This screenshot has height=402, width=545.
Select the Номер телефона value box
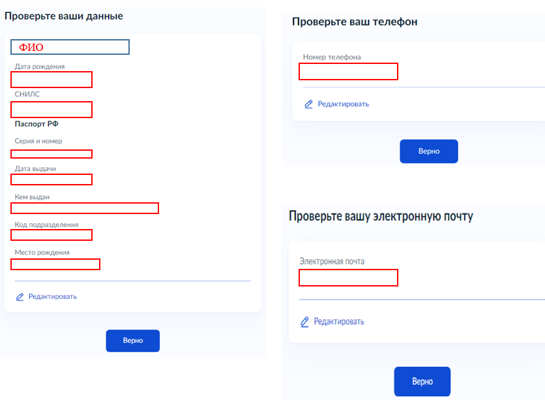coord(348,71)
